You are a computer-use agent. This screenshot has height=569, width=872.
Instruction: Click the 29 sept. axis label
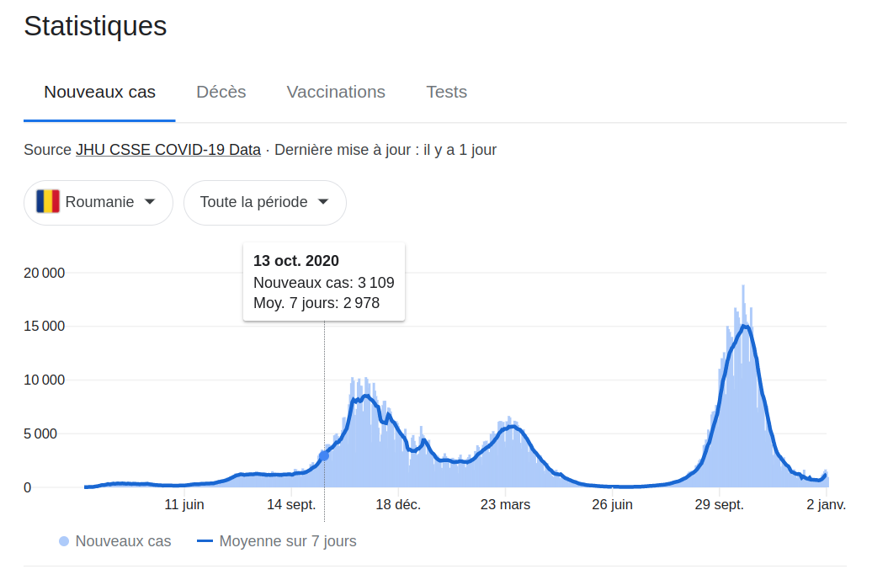click(719, 504)
